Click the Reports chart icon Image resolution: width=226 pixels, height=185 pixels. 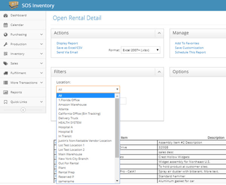pyautogui.click(x=6, y=92)
